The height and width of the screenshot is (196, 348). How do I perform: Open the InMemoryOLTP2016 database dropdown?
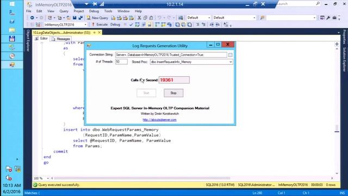(x=85, y=24)
